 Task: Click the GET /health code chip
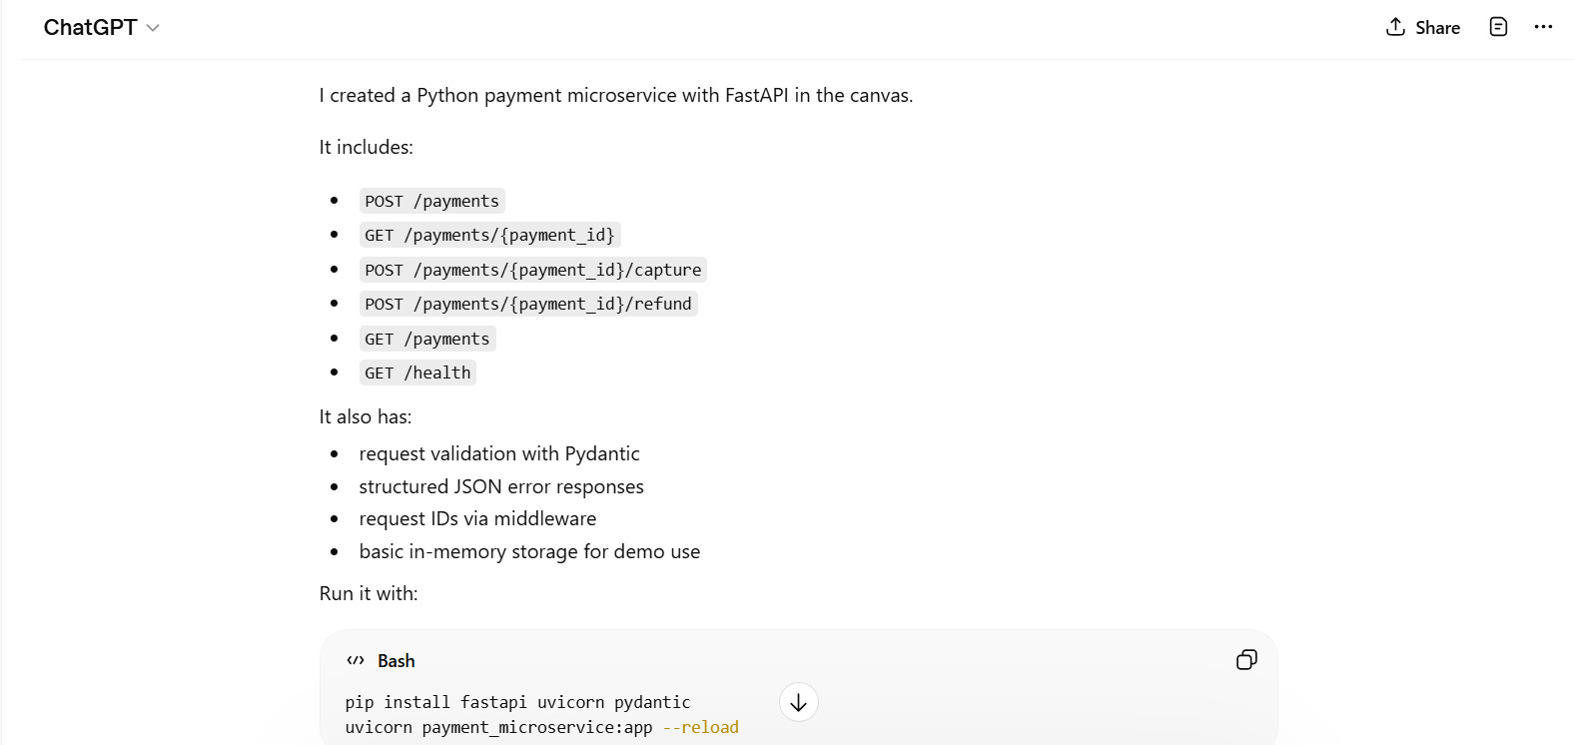coord(417,372)
